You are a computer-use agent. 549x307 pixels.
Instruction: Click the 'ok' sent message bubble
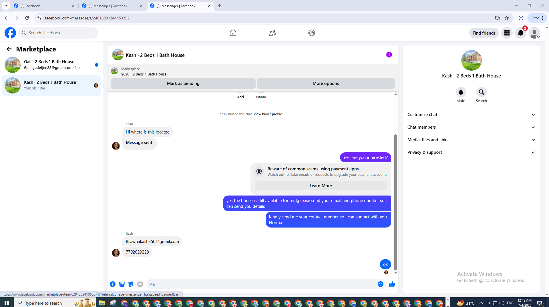(x=385, y=264)
